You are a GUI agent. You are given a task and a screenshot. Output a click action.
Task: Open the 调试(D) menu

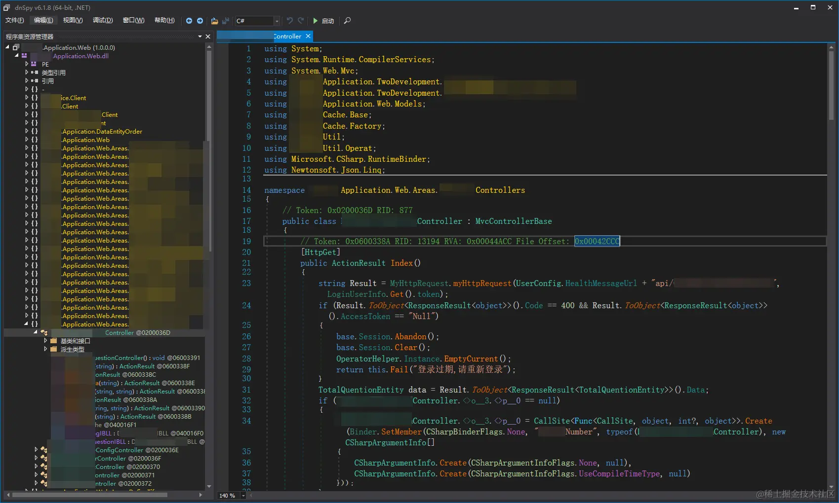pos(103,20)
